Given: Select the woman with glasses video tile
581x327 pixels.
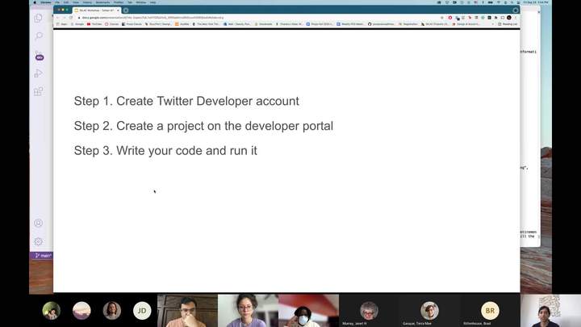Looking at the screenshot, I should click(248, 311).
